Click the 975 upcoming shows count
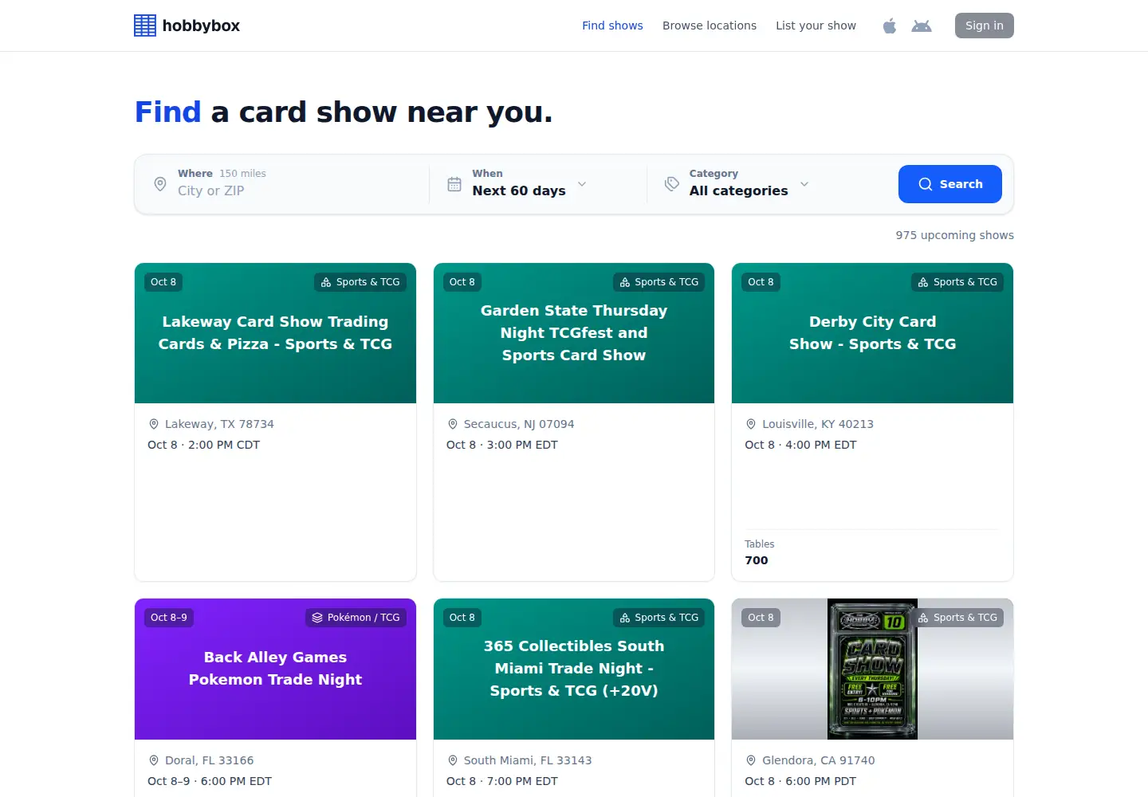This screenshot has width=1148, height=797. click(x=954, y=235)
